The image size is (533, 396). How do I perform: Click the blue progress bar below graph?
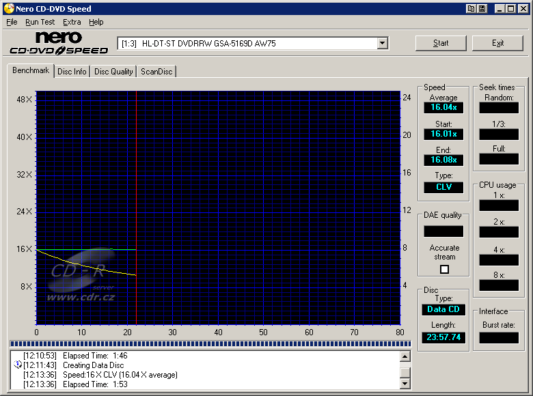(x=210, y=343)
